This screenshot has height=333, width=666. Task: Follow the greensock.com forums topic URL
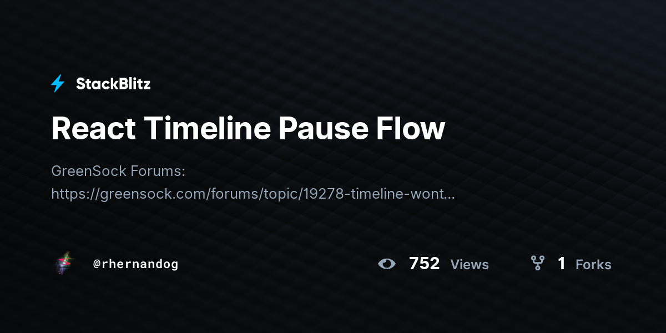(253, 193)
